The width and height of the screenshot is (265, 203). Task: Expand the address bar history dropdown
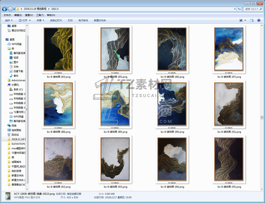[x=235, y=9]
